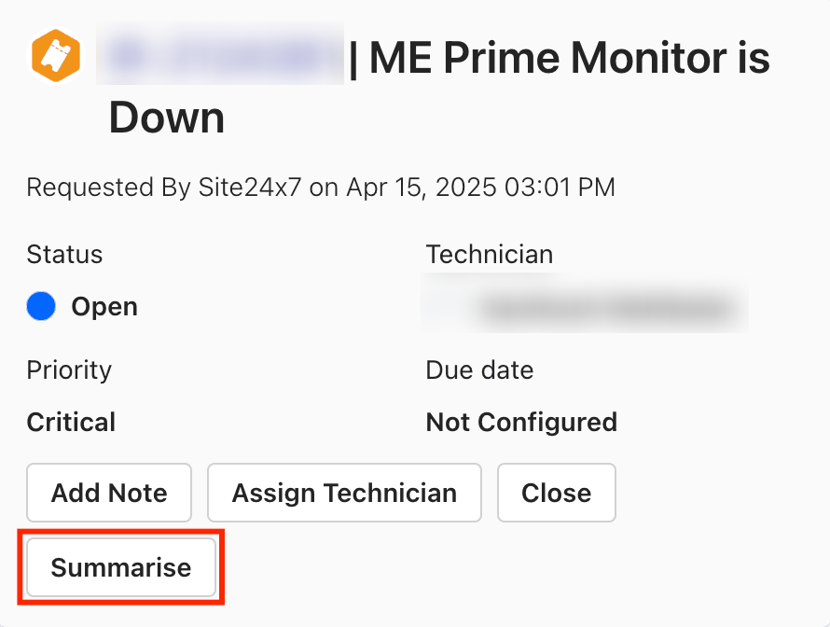Open the Assign Technician action
830x627 pixels.
tap(344, 493)
